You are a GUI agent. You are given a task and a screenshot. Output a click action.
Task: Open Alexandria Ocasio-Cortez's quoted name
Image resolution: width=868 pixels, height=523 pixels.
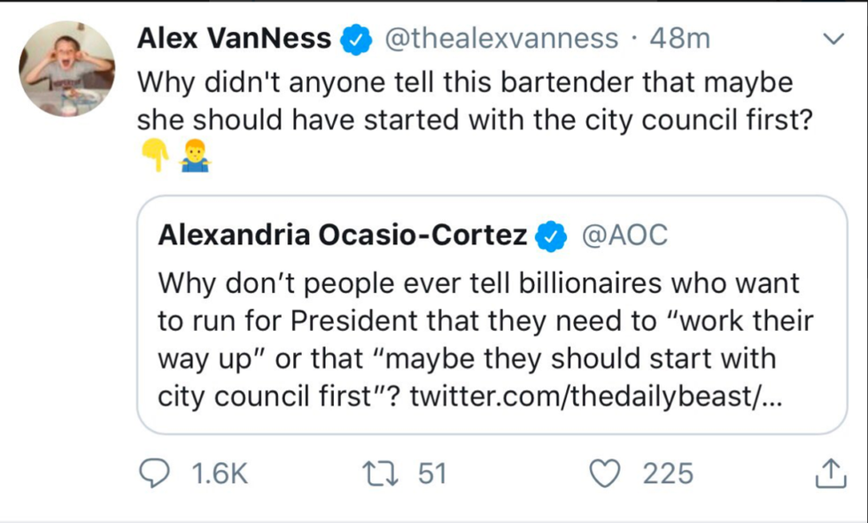click(343, 235)
